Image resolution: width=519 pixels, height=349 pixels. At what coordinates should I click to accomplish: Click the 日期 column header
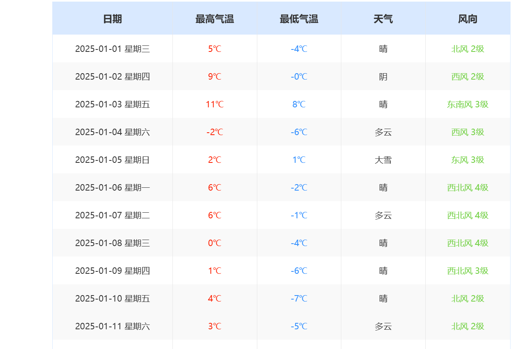click(113, 19)
